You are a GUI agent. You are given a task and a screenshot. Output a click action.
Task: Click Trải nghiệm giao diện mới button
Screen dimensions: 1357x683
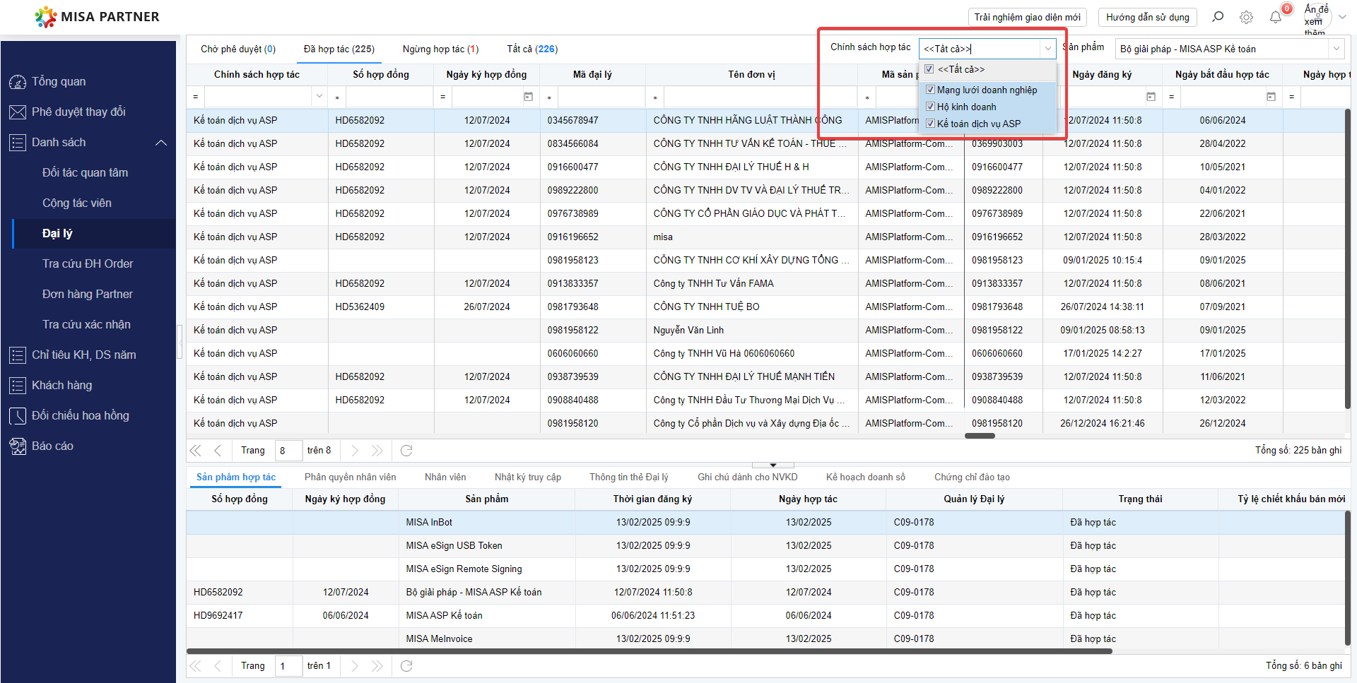click(x=1027, y=17)
